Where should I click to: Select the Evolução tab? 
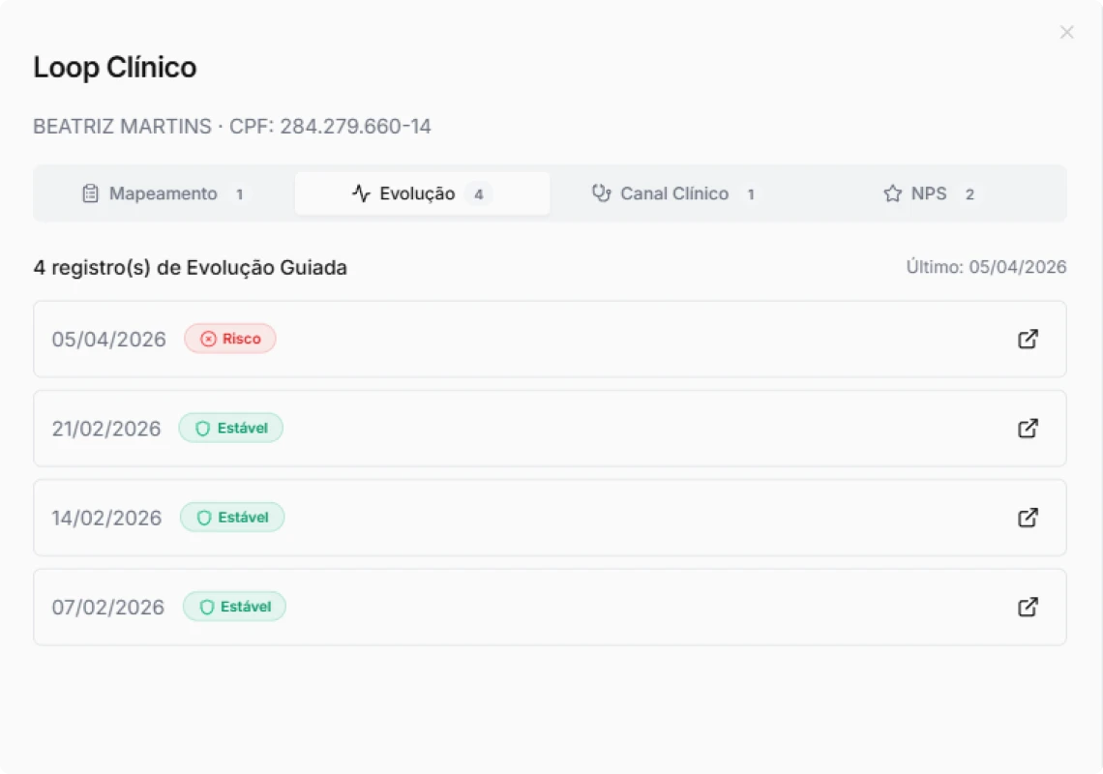click(x=422, y=193)
